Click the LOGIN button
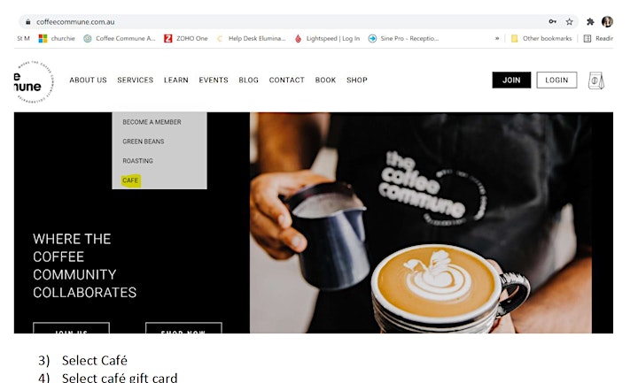The height and width of the screenshot is (383, 638). coord(556,80)
